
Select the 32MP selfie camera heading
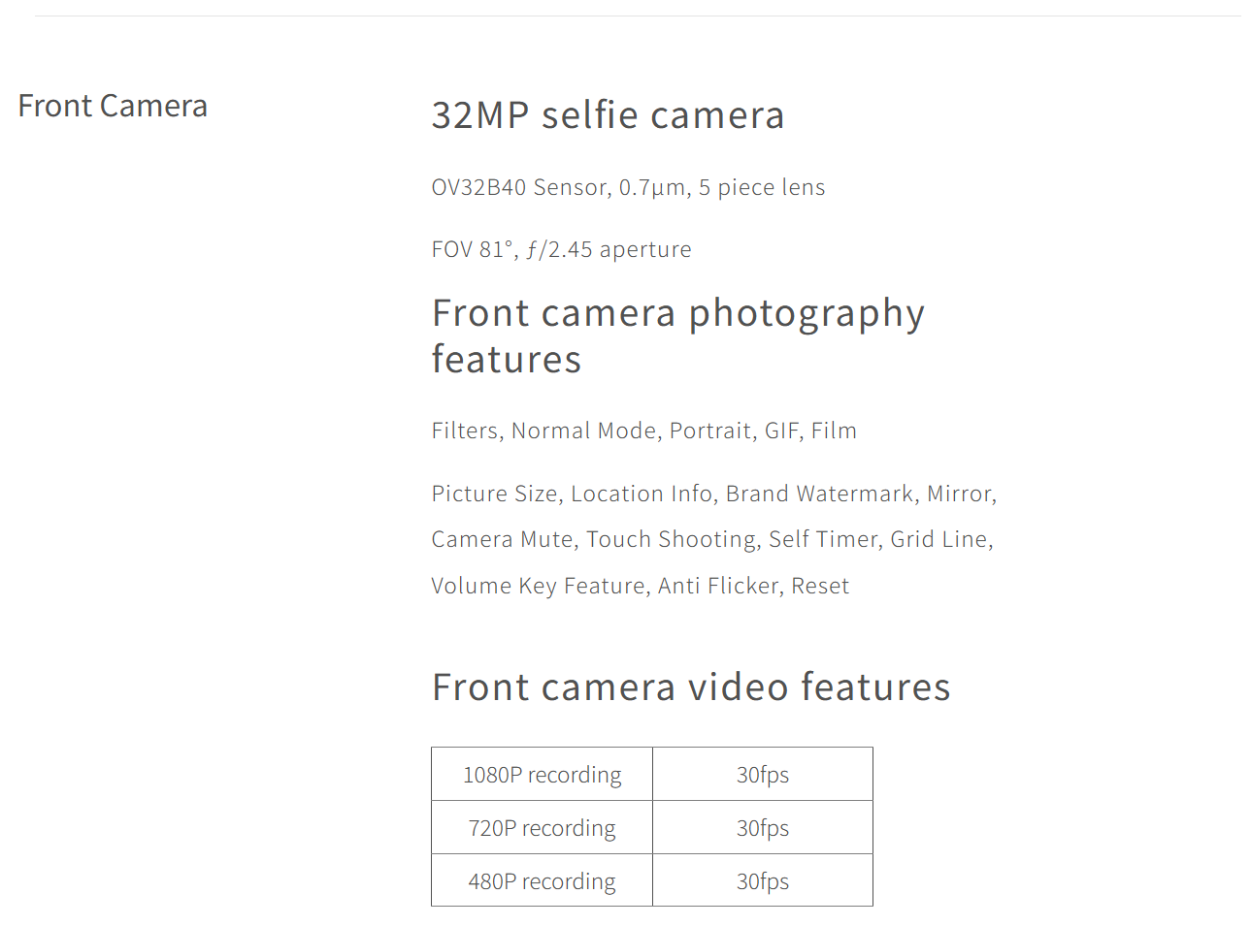click(x=608, y=115)
